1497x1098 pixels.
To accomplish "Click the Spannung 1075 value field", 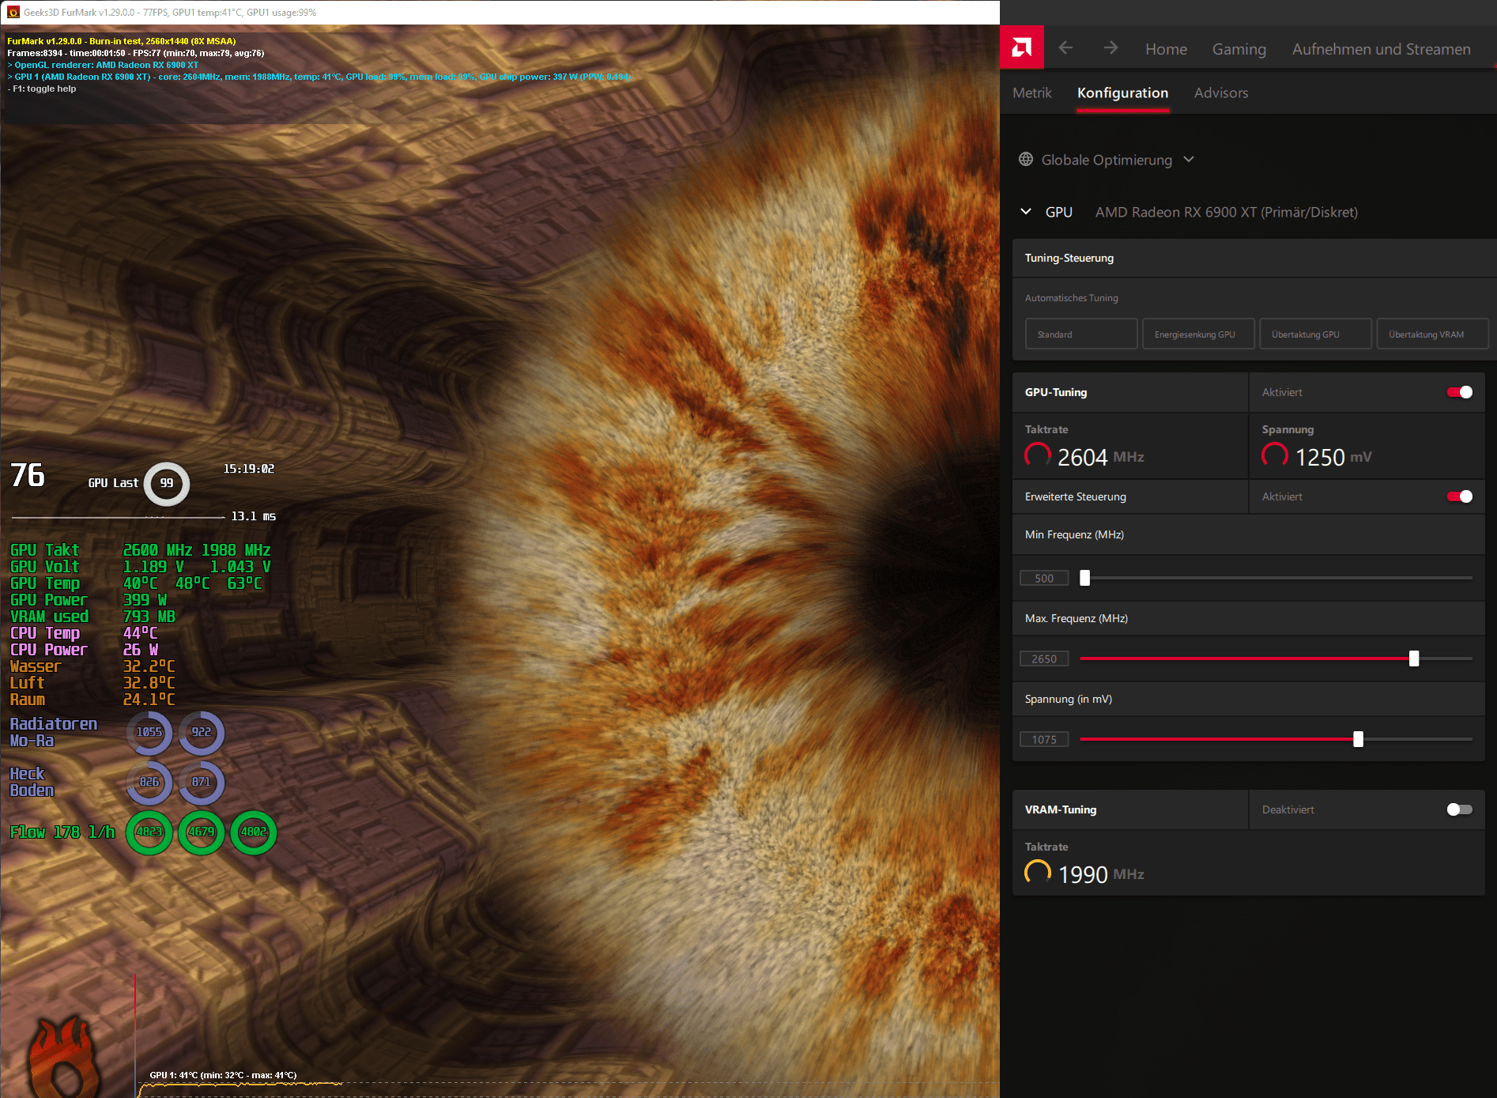I will pyautogui.click(x=1044, y=739).
